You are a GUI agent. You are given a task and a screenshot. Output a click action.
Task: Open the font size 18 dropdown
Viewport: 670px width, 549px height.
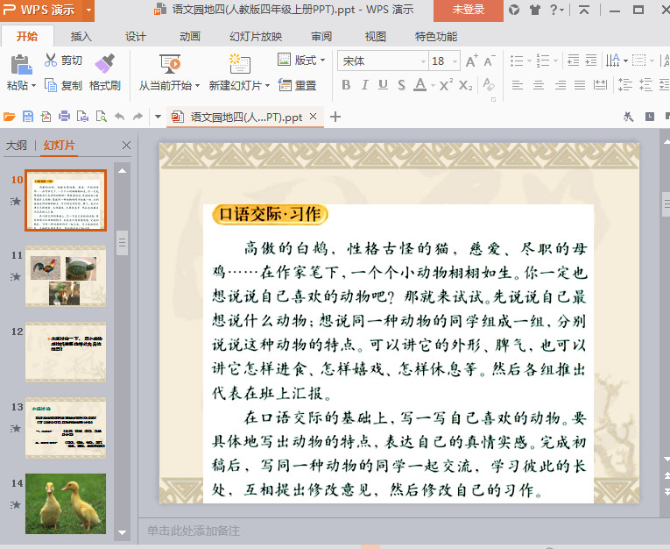pyautogui.click(x=454, y=61)
